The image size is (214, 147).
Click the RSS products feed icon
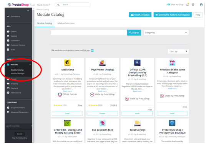pyautogui.click(x=102, y=123)
